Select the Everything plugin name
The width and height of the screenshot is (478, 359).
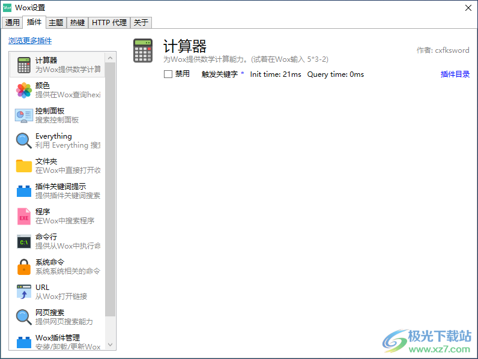[53, 136]
